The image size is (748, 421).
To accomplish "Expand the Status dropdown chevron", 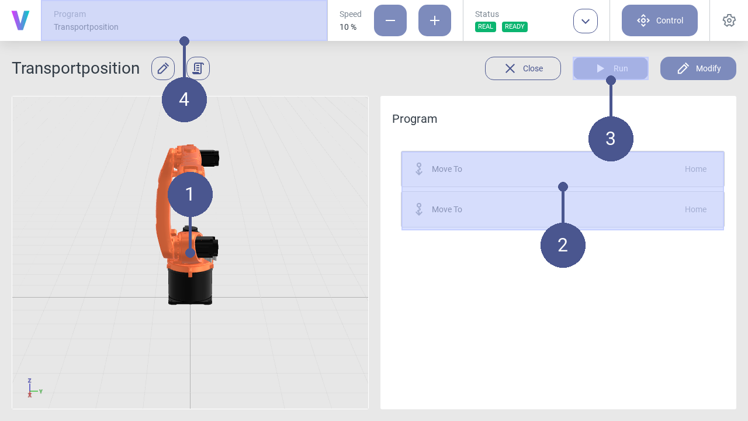I will (x=585, y=21).
